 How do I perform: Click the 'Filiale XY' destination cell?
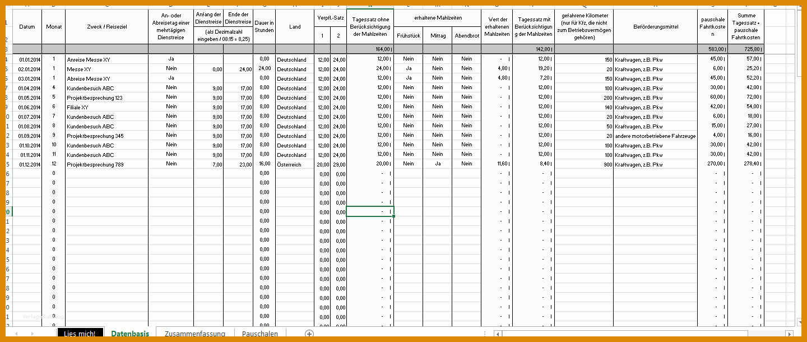(x=107, y=107)
